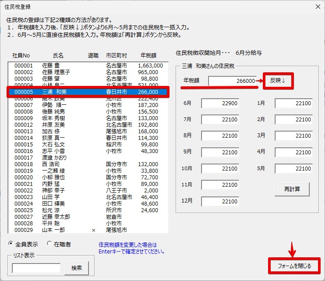Select employee 000003 佐藤 肇 row

88,79
